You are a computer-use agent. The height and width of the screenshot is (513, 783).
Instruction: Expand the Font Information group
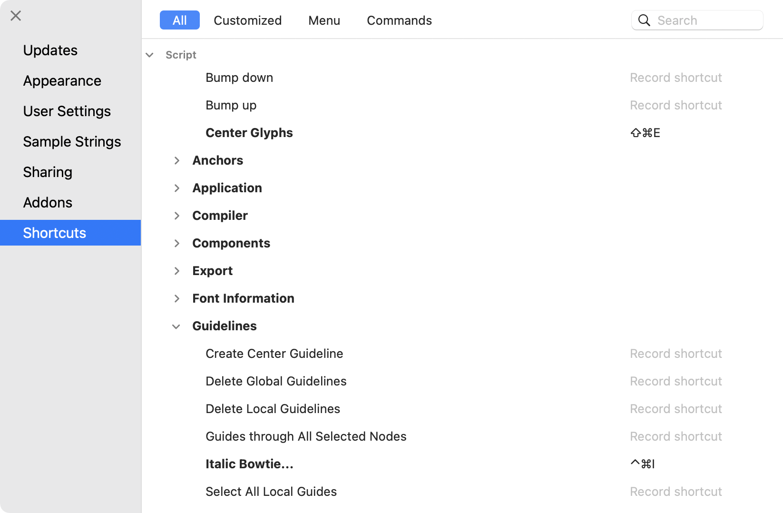(177, 298)
